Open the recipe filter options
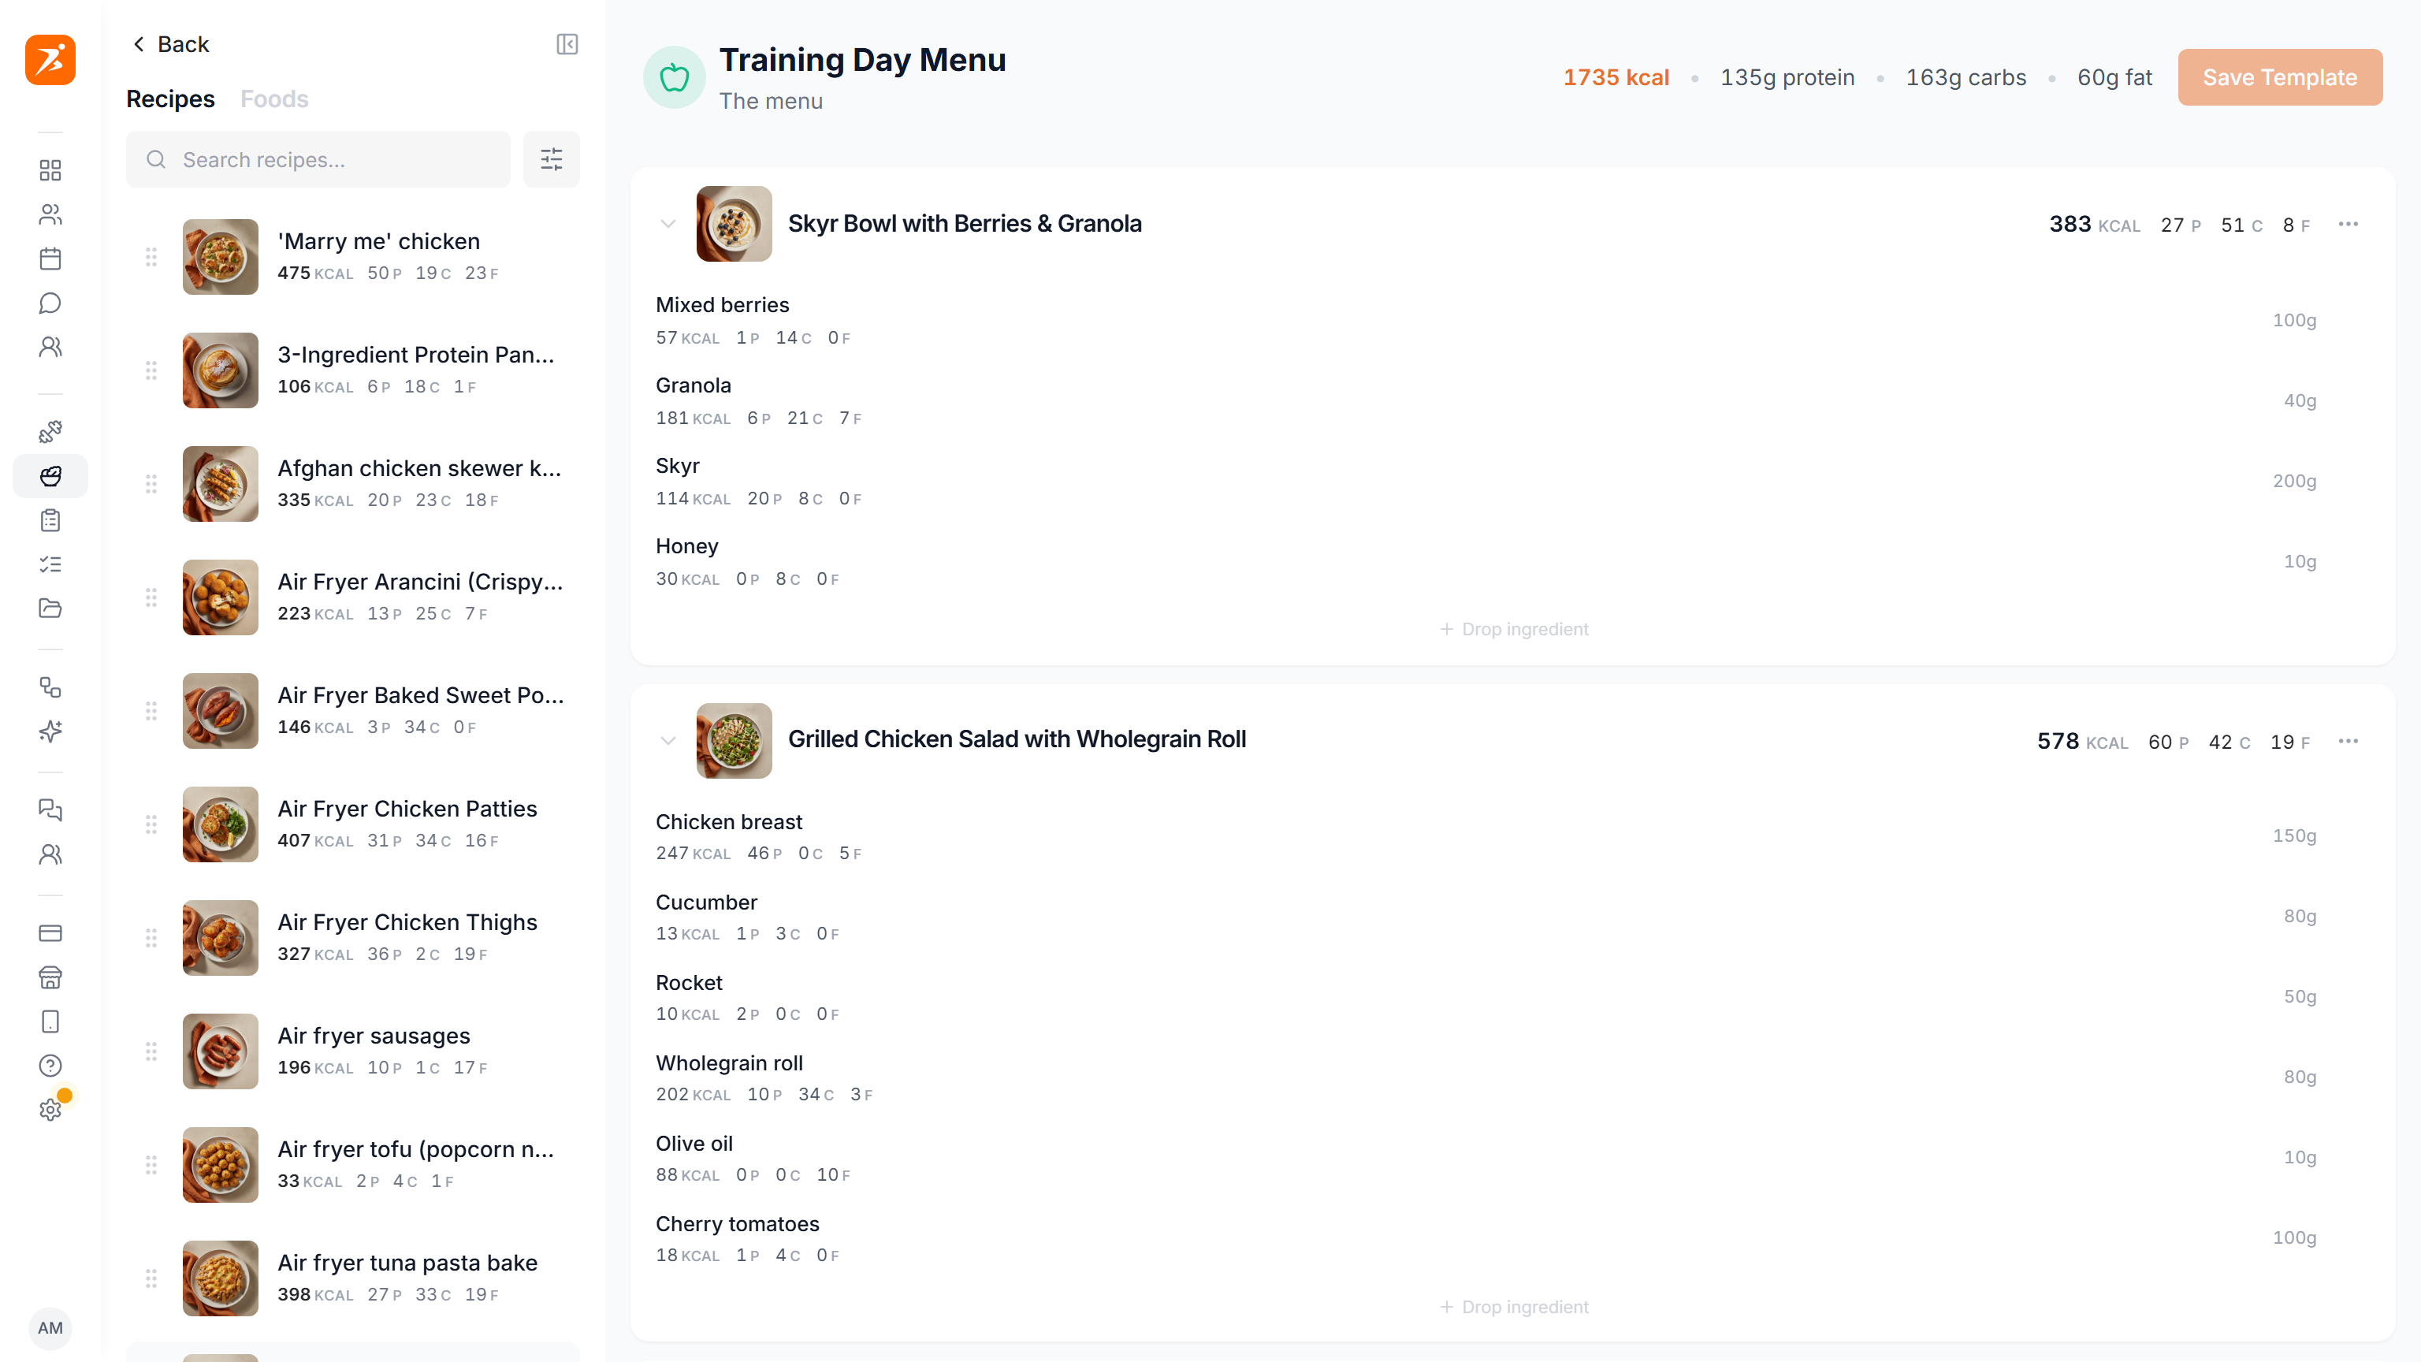The image size is (2421, 1362). (x=552, y=159)
